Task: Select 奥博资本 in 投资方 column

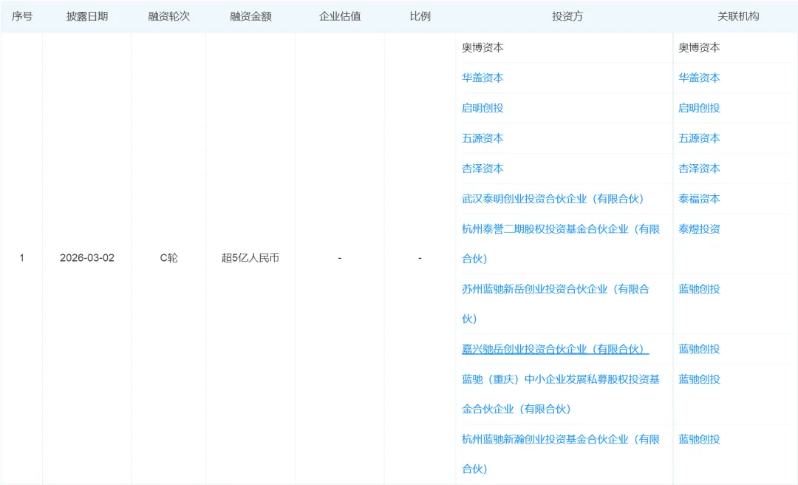Action: [x=482, y=47]
